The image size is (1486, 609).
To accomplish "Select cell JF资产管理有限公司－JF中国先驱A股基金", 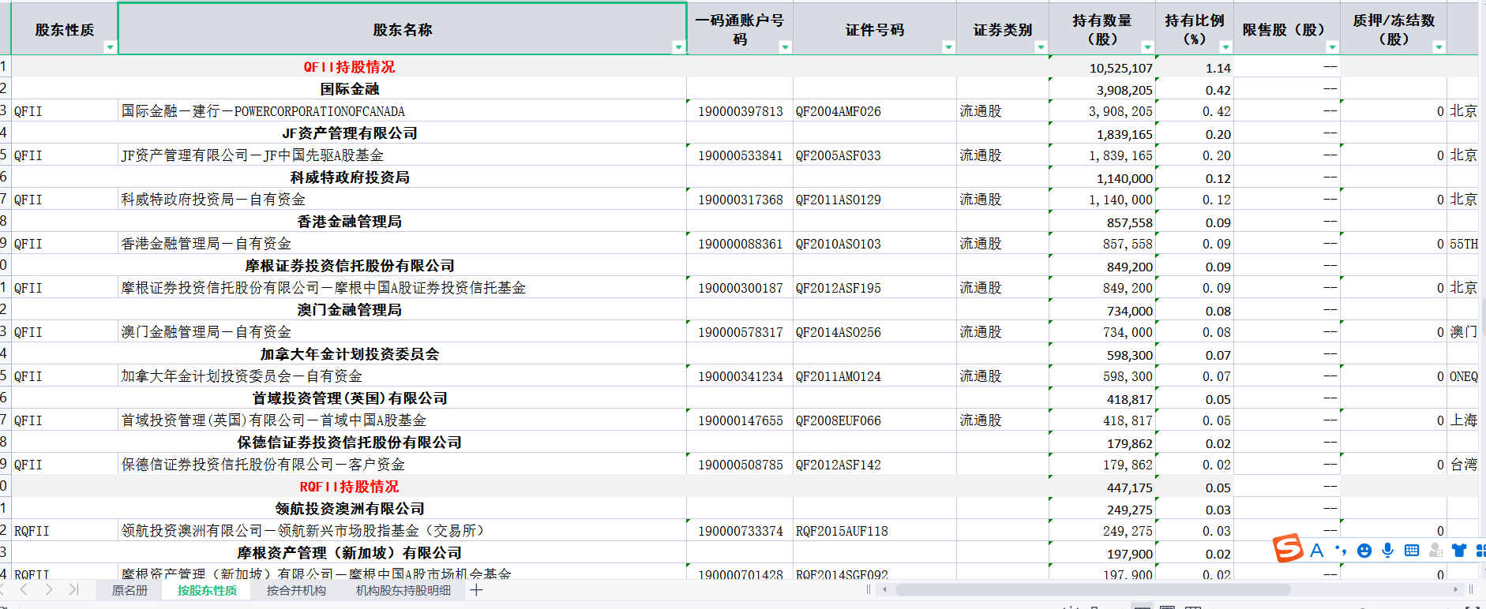I will click(x=402, y=155).
